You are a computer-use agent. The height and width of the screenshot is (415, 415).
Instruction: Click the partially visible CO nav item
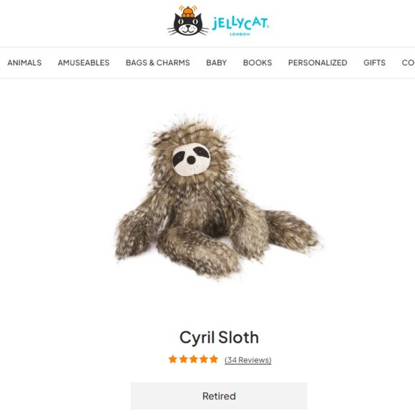click(x=408, y=63)
